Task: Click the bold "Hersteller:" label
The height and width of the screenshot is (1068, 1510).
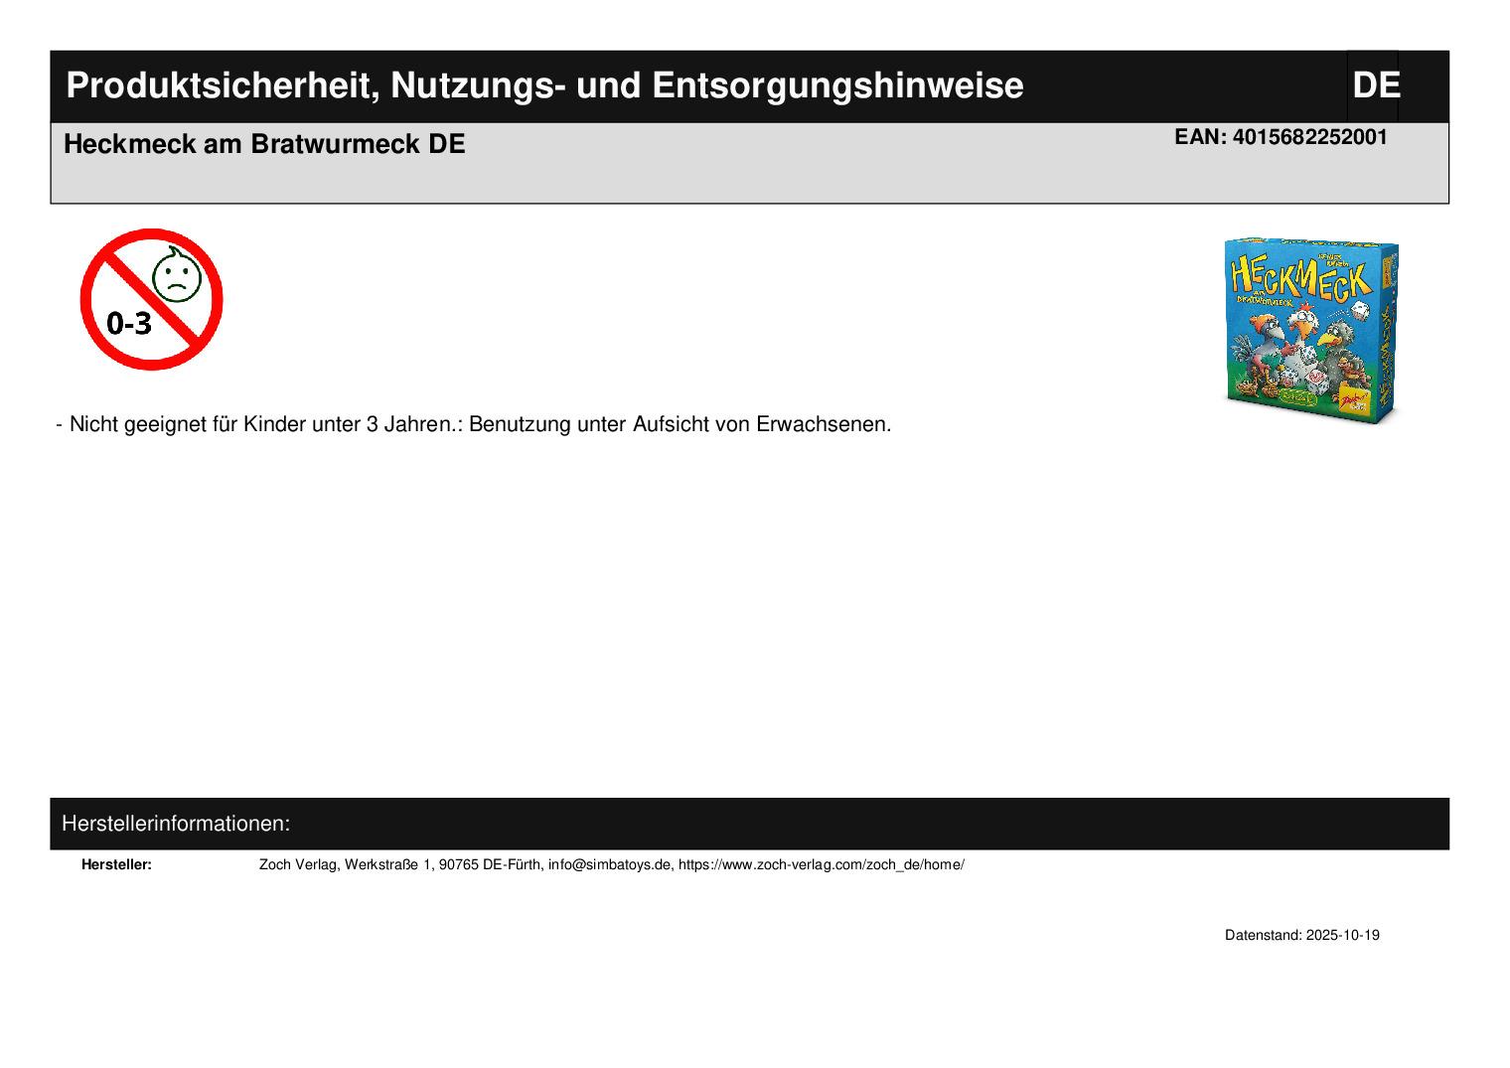Action: 116,864
